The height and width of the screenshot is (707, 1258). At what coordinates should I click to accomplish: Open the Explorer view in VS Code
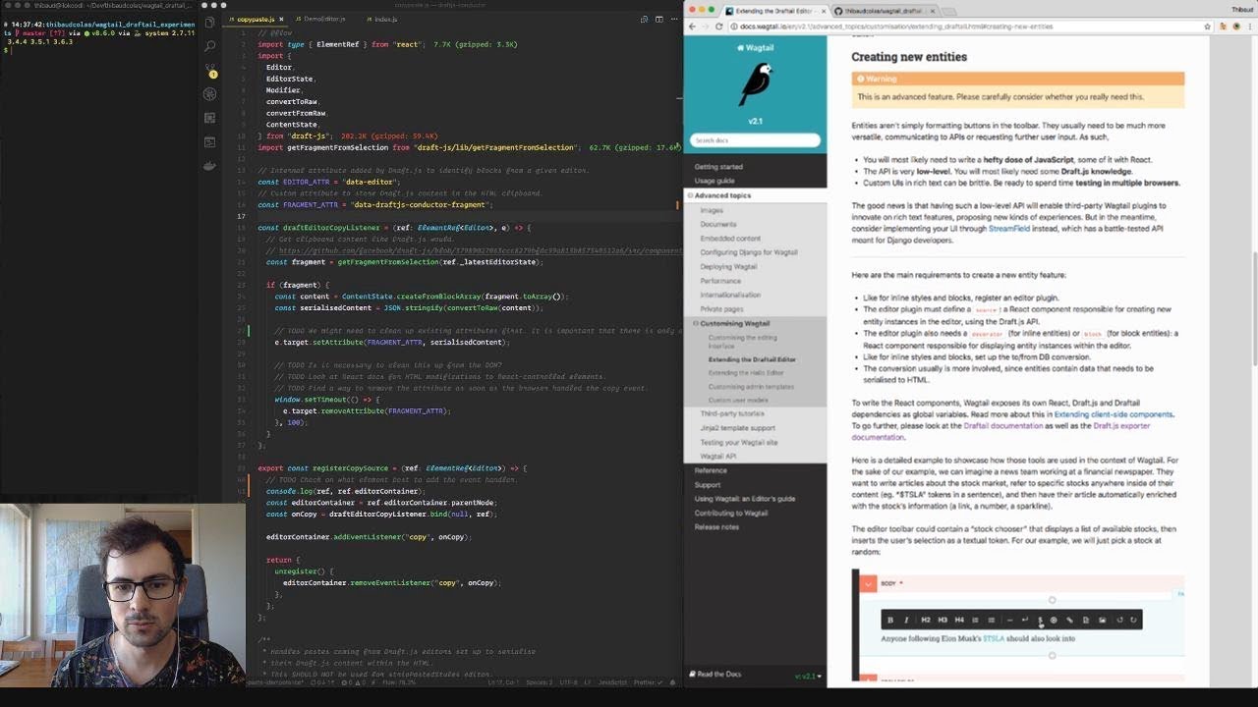click(209, 23)
